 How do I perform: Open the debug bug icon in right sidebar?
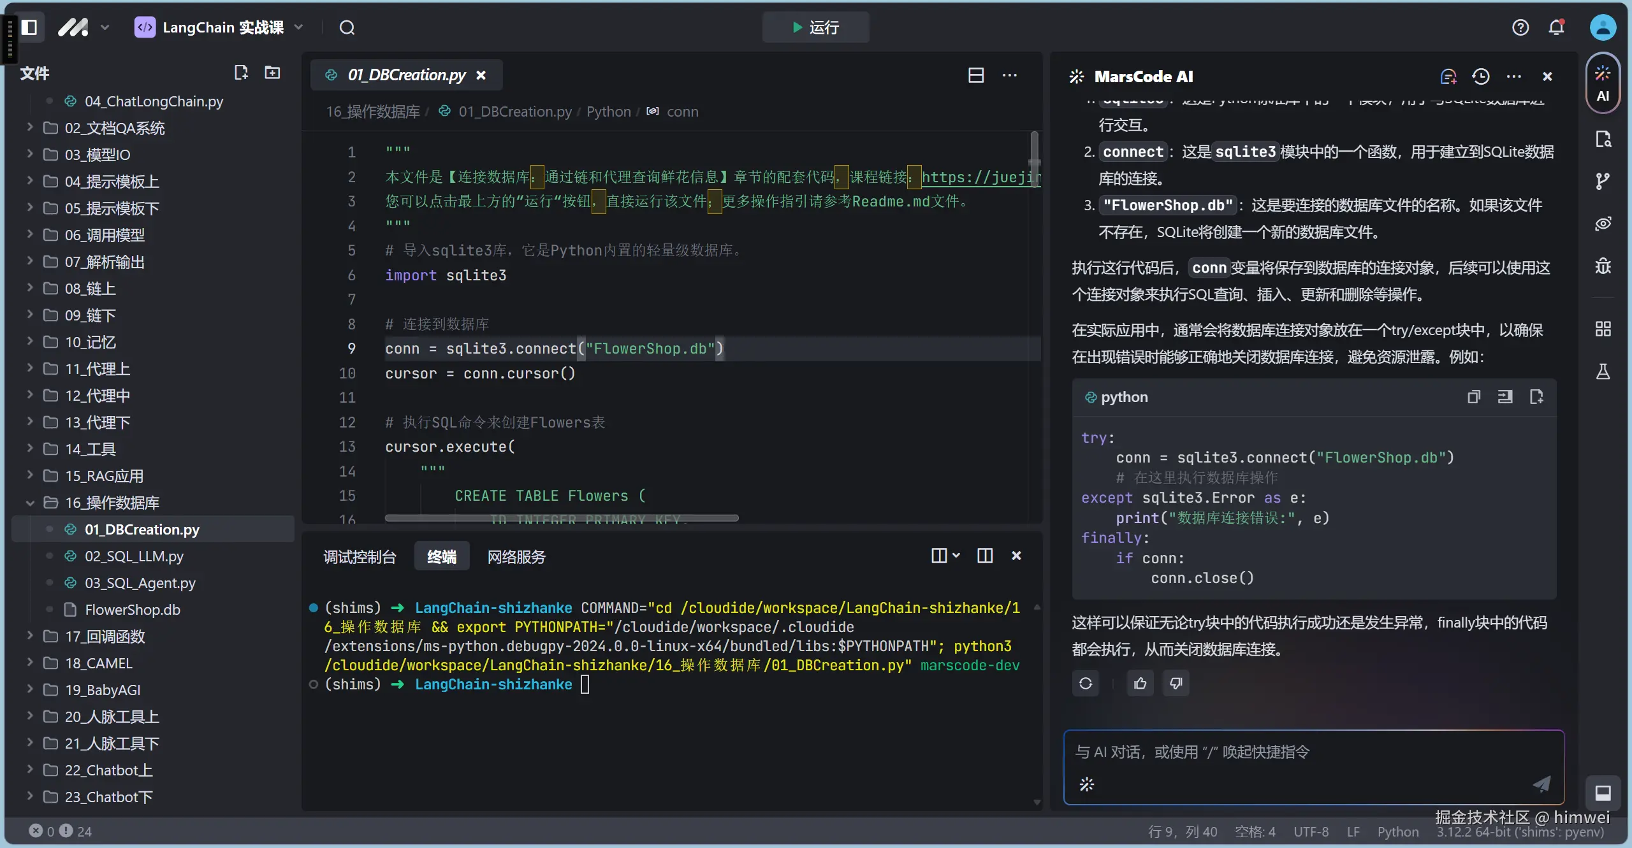coord(1603,266)
